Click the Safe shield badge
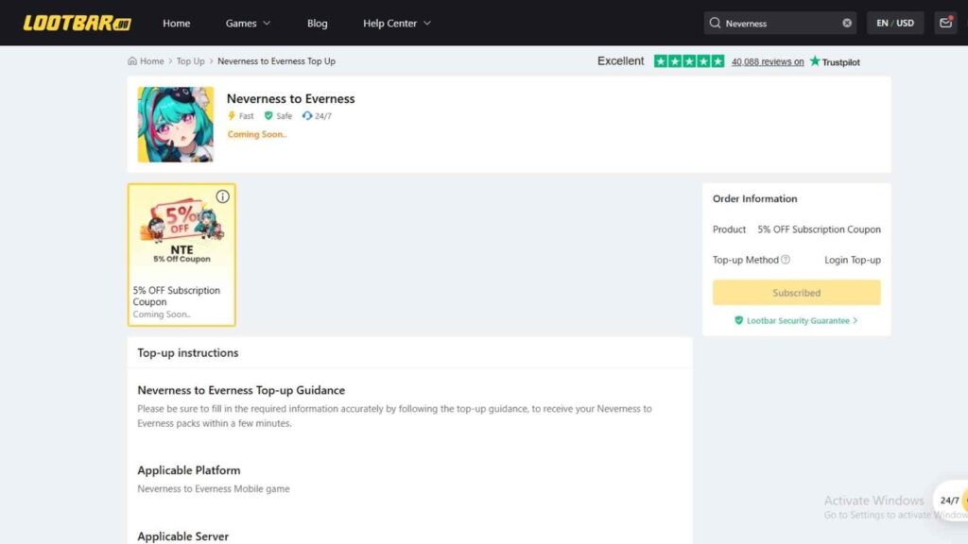Viewport: 968px width, 544px height. (268, 116)
